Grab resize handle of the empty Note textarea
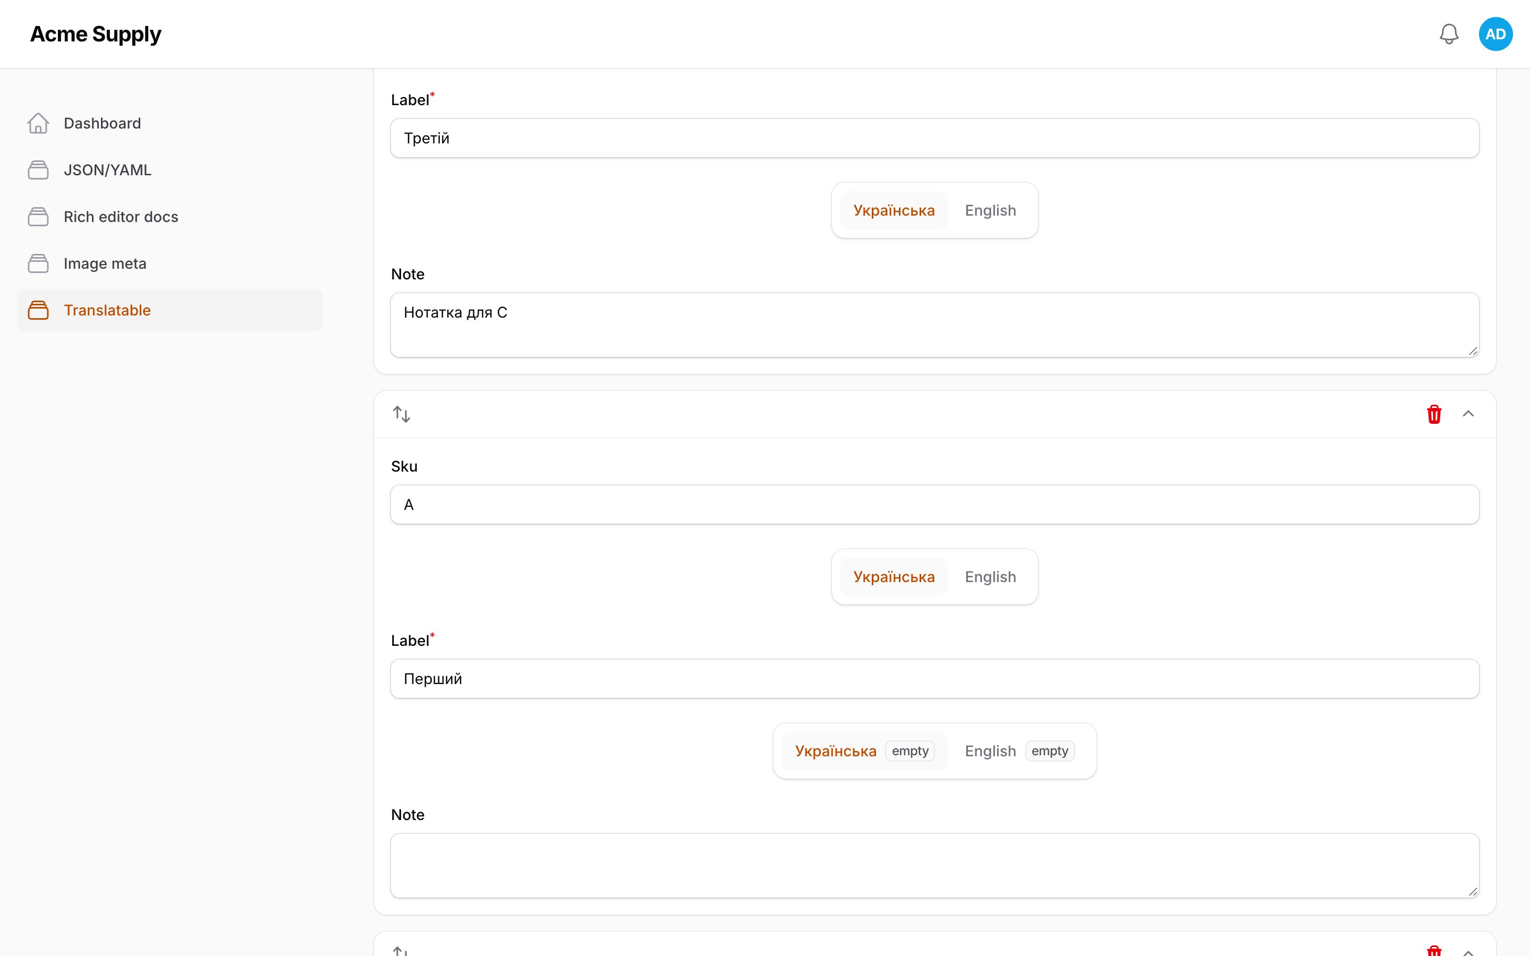The height and width of the screenshot is (956, 1530). click(x=1473, y=892)
